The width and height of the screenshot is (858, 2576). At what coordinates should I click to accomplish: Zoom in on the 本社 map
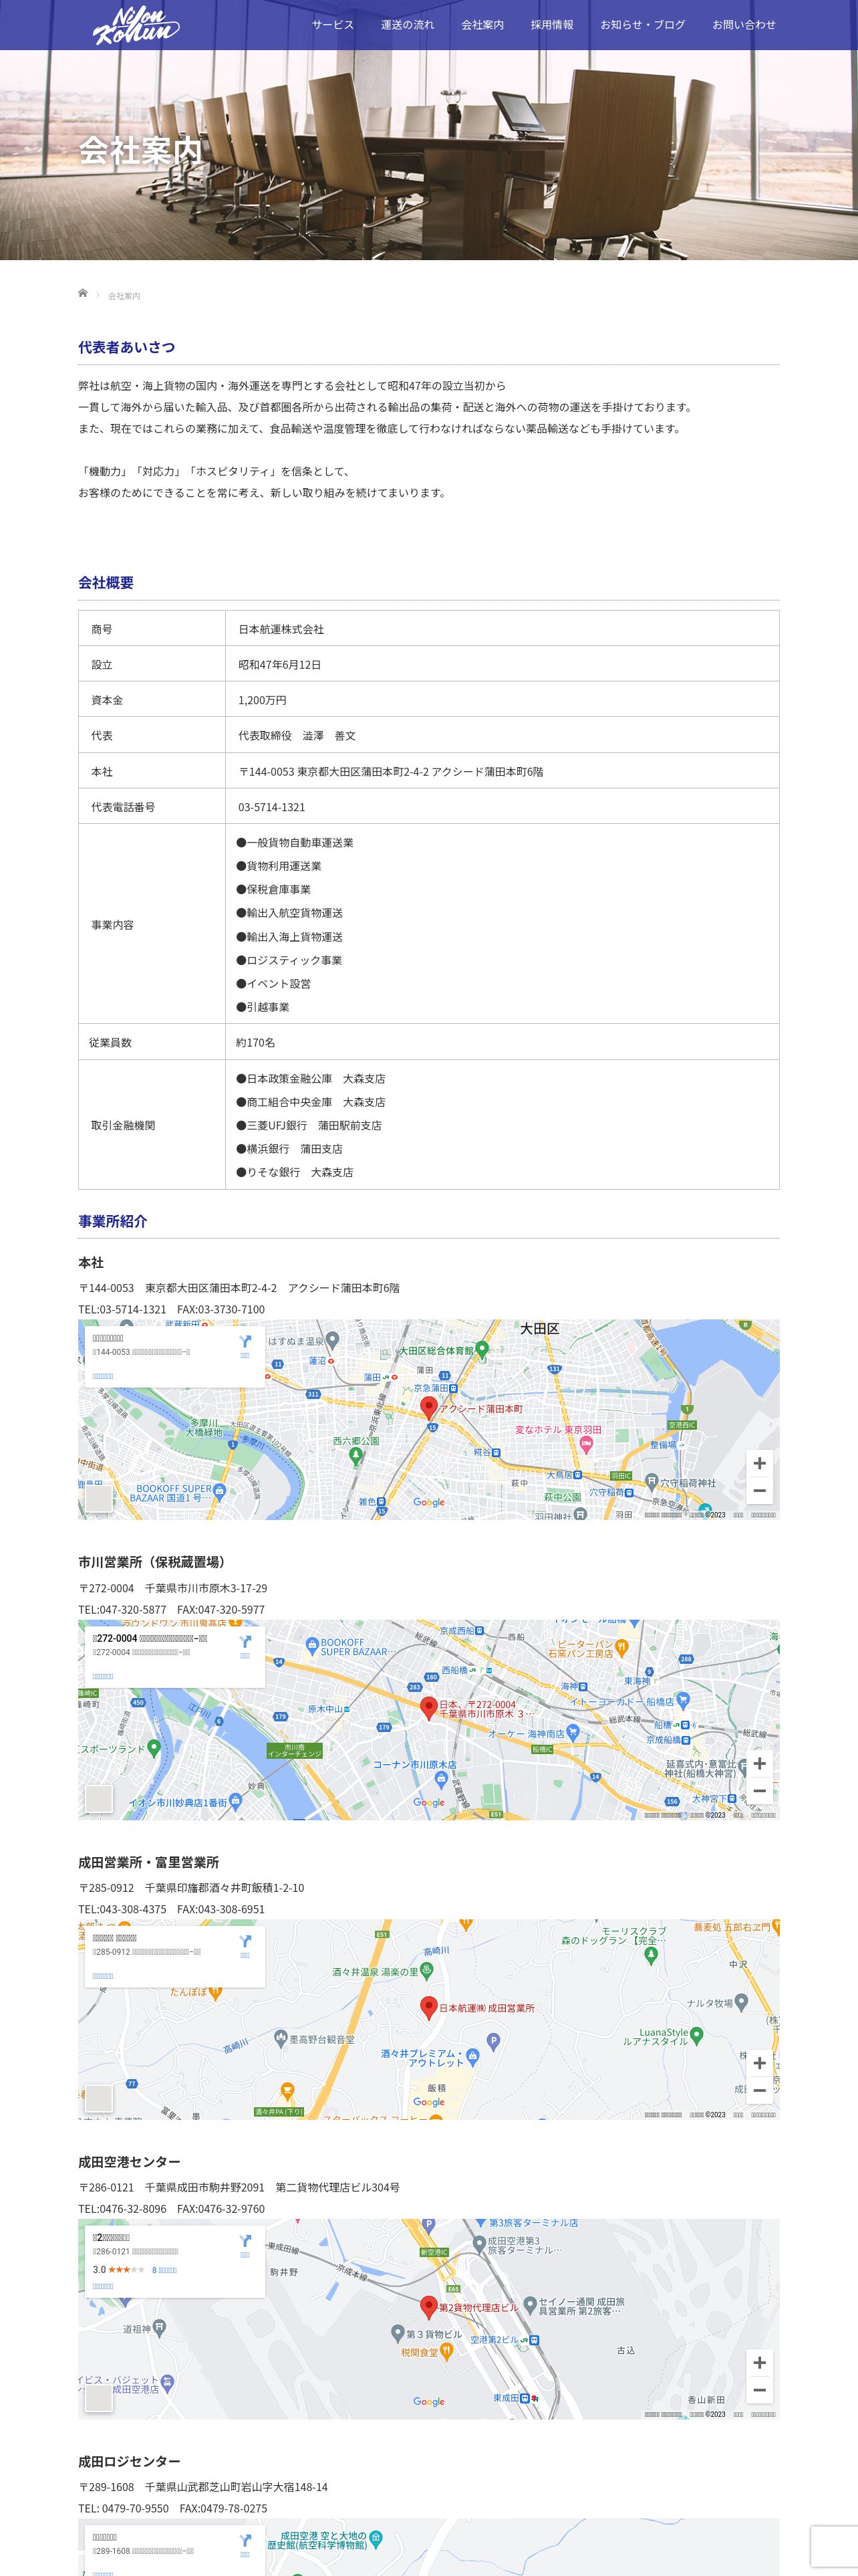[759, 1463]
